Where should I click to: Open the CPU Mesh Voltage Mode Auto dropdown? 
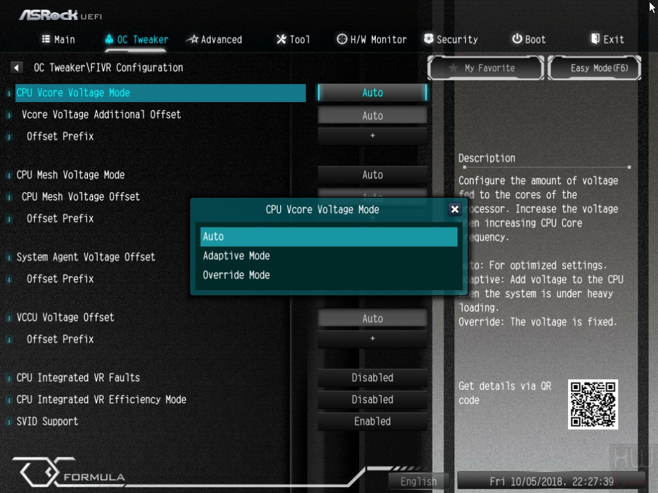click(372, 175)
